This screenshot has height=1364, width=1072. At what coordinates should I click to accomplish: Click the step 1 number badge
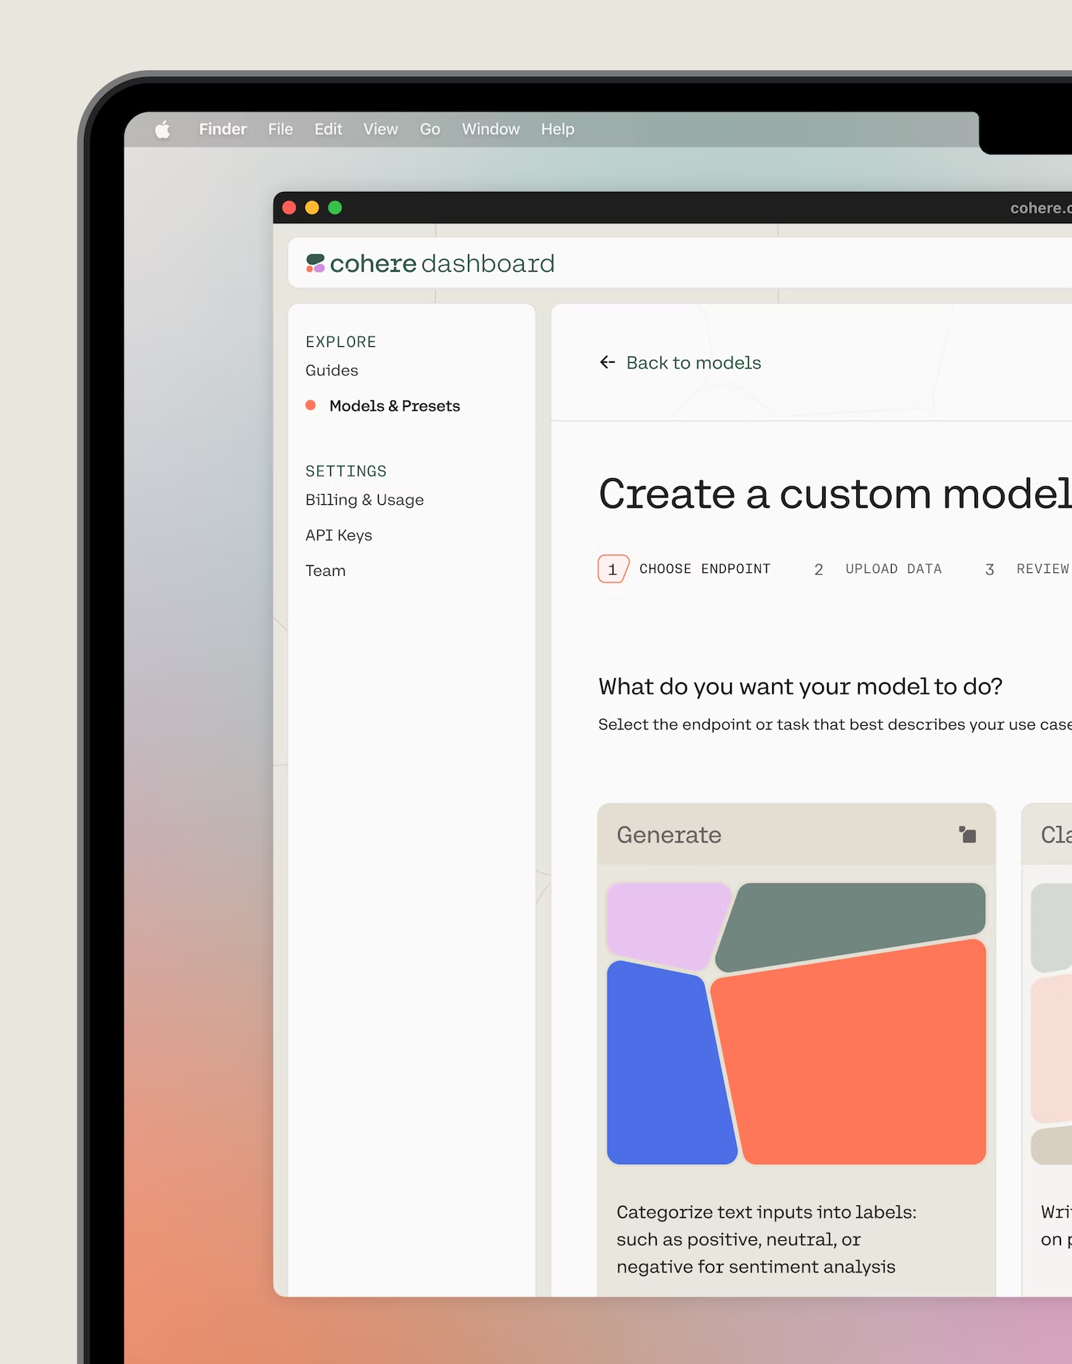[613, 569]
